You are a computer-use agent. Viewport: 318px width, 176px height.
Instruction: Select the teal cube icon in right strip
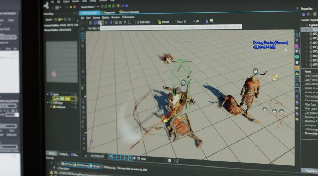pyautogui.click(x=297, y=57)
